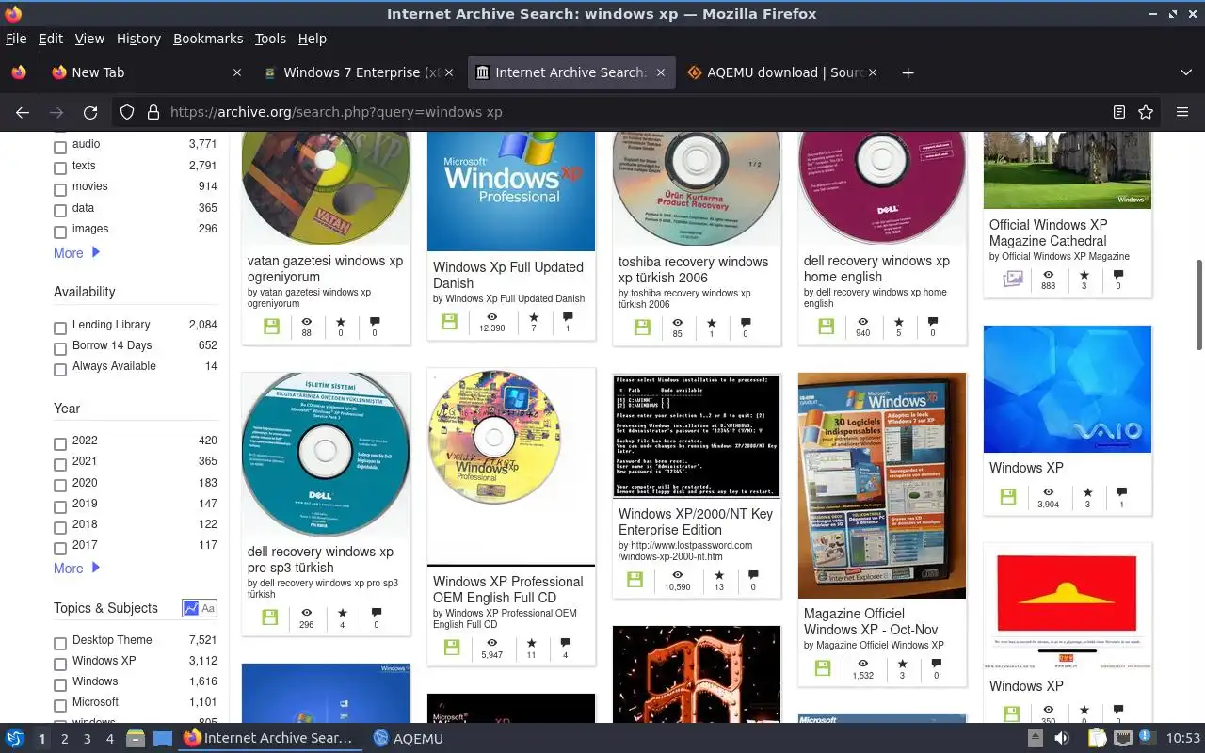The width and height of the screenshot is (1205, 753).
Task: Open the History menu
Action: point(138,39)
